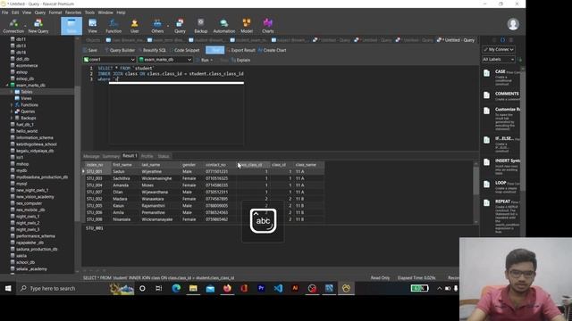This screenshot has width=572, height=321.
Task: Open the All Labels dropdown
Action: tap(499, 60)
